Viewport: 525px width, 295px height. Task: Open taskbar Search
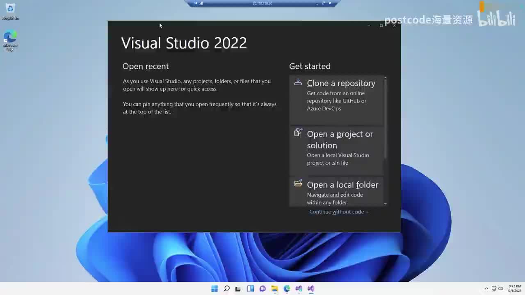click(x=226, y=289)
